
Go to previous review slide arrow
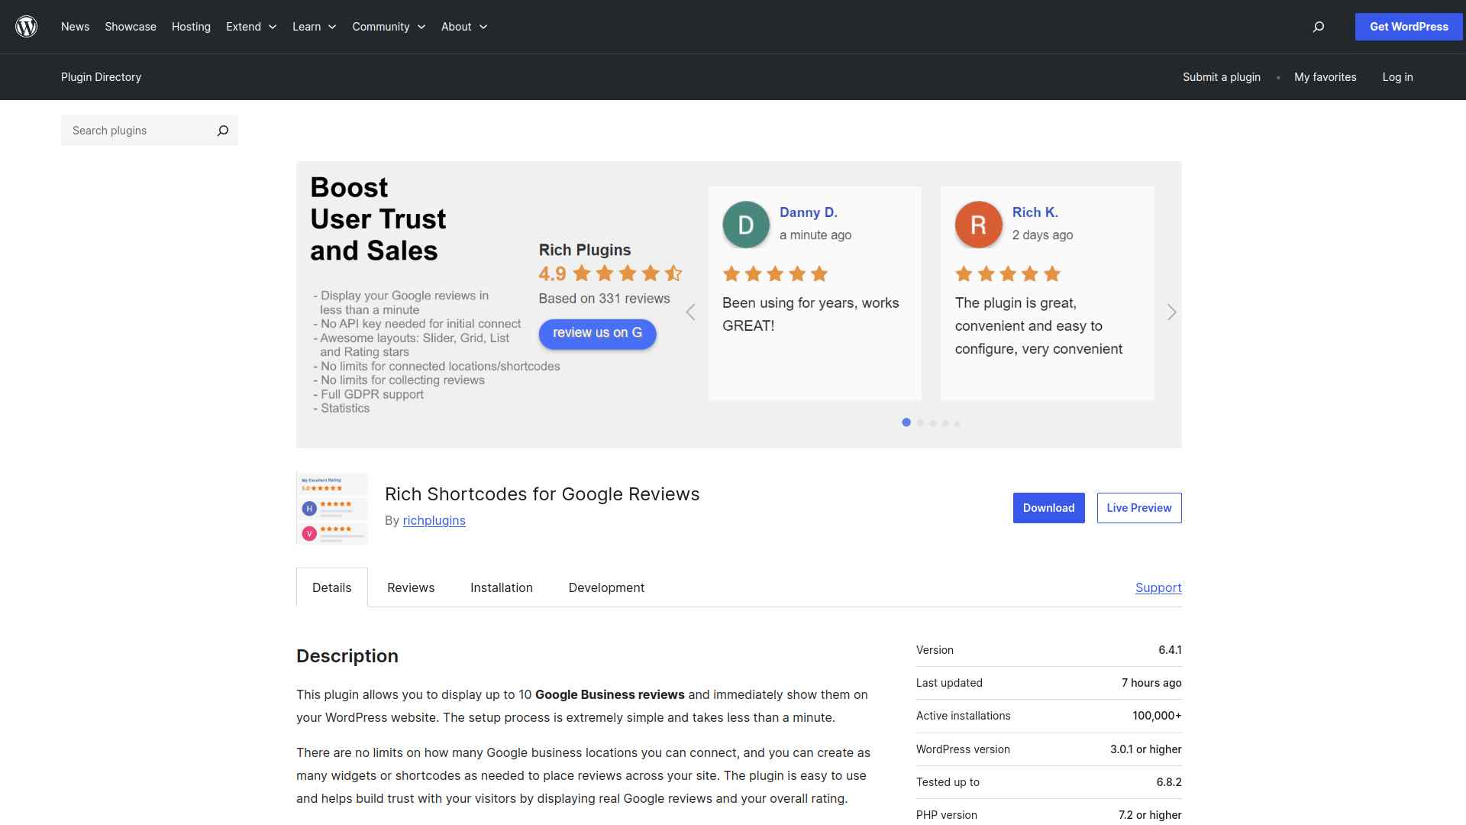[x=690, y=312]
